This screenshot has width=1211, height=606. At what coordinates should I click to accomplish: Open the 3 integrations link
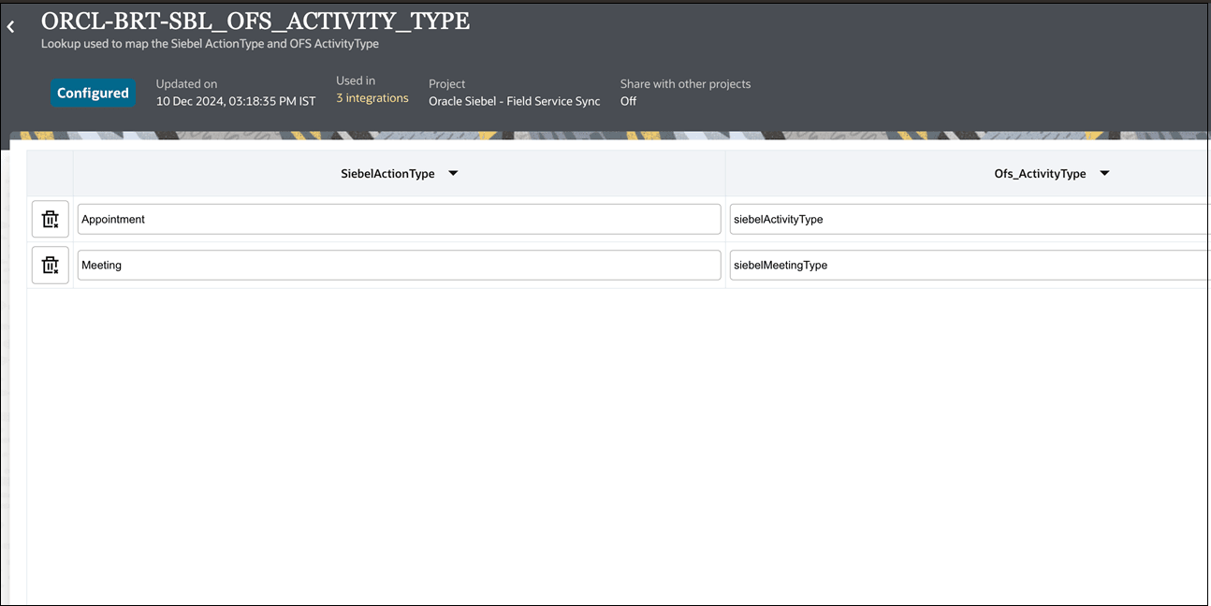point(372,98)
